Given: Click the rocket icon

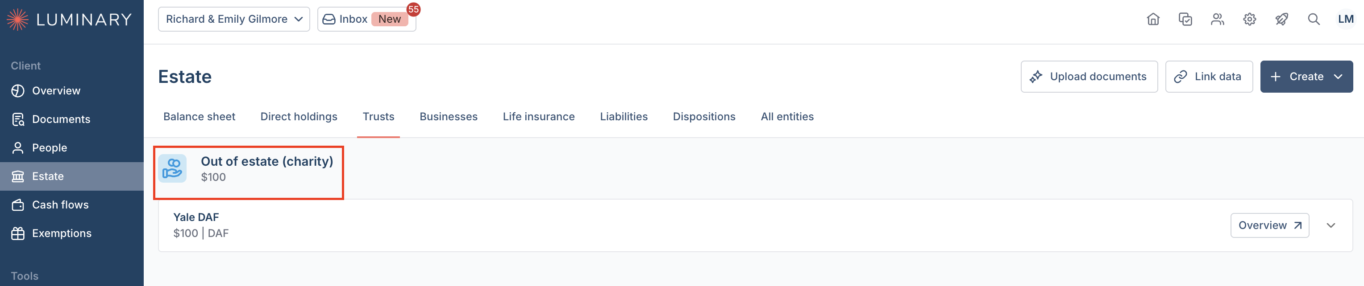Looking at the screenshot, I should 1281,19.
